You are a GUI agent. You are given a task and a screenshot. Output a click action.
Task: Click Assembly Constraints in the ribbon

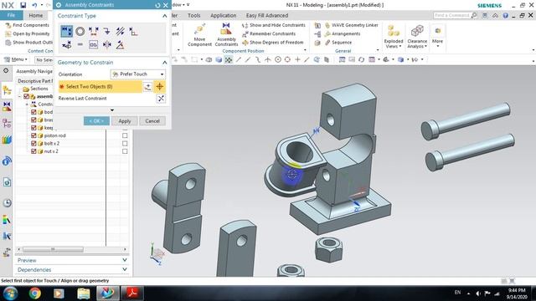(226, 35)
